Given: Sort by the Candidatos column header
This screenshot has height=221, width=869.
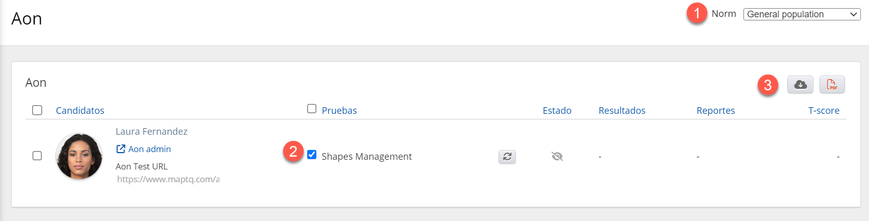Looking at the screenshot, I should click(x=80, y=110).
